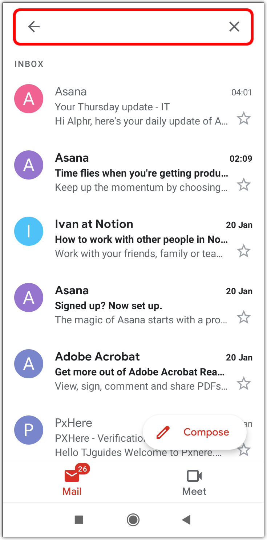Screen dimensions: 267x540
Task: Star the 'Time flies' Asana email
Action: coord(244,185)
